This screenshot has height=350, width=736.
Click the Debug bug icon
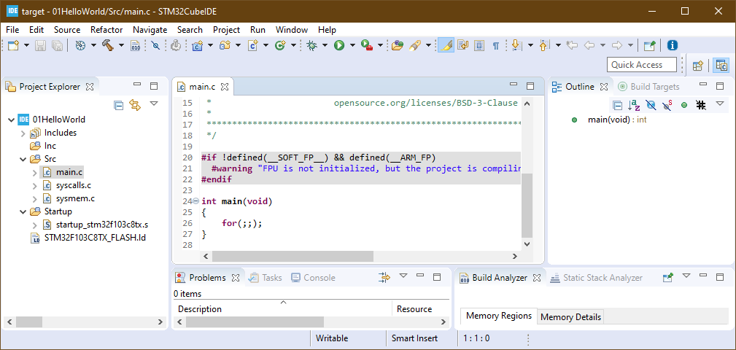click(311, 45)
